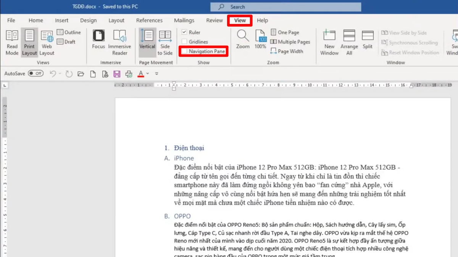Switch to the Home tab
This screenshot has width=458, height=257.
click(36, 20)
